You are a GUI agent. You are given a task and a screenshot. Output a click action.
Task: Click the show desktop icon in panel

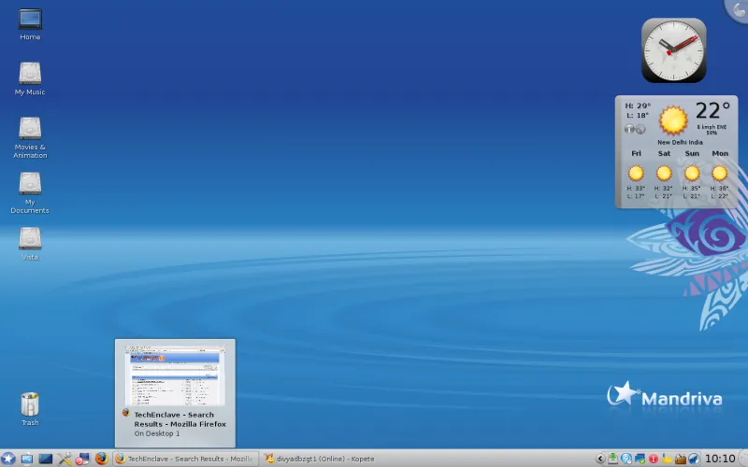[x=45, y=459]
